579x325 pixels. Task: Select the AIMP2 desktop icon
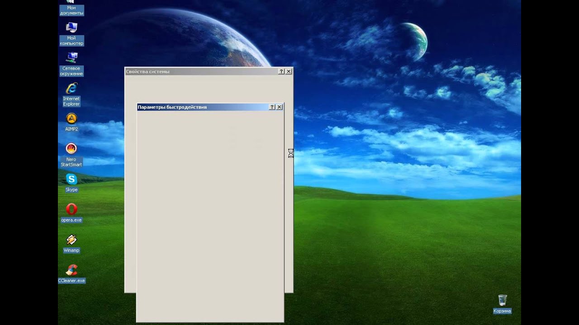(71, 122)
